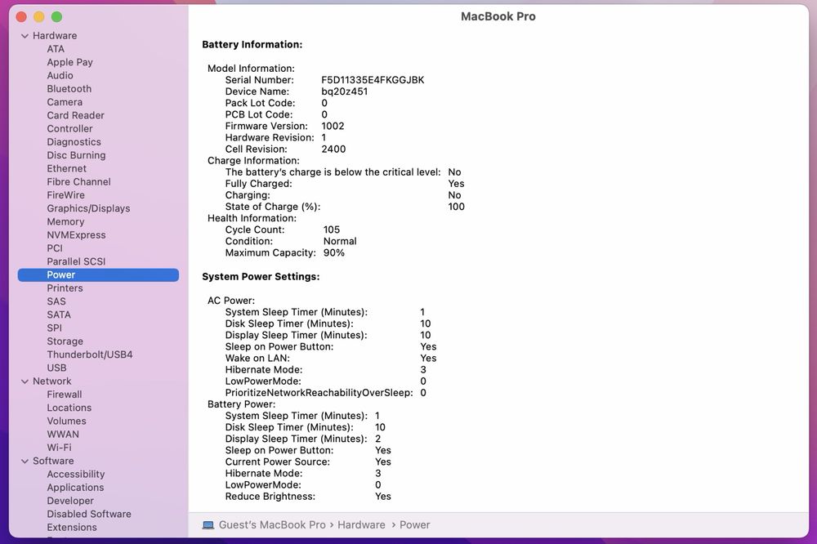Viewport: 817px width, 544px height.
Task: Click the laptop icon in path bar
Action: click(x=208, y=524)
